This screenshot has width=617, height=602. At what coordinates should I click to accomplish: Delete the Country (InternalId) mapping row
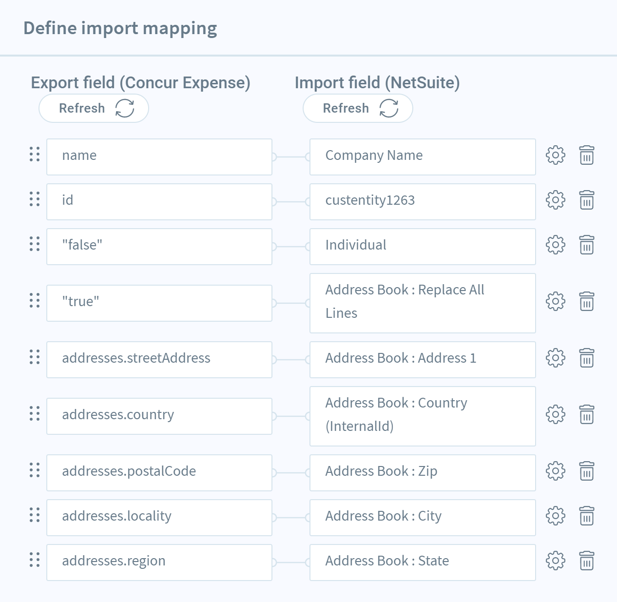(587, 415)
